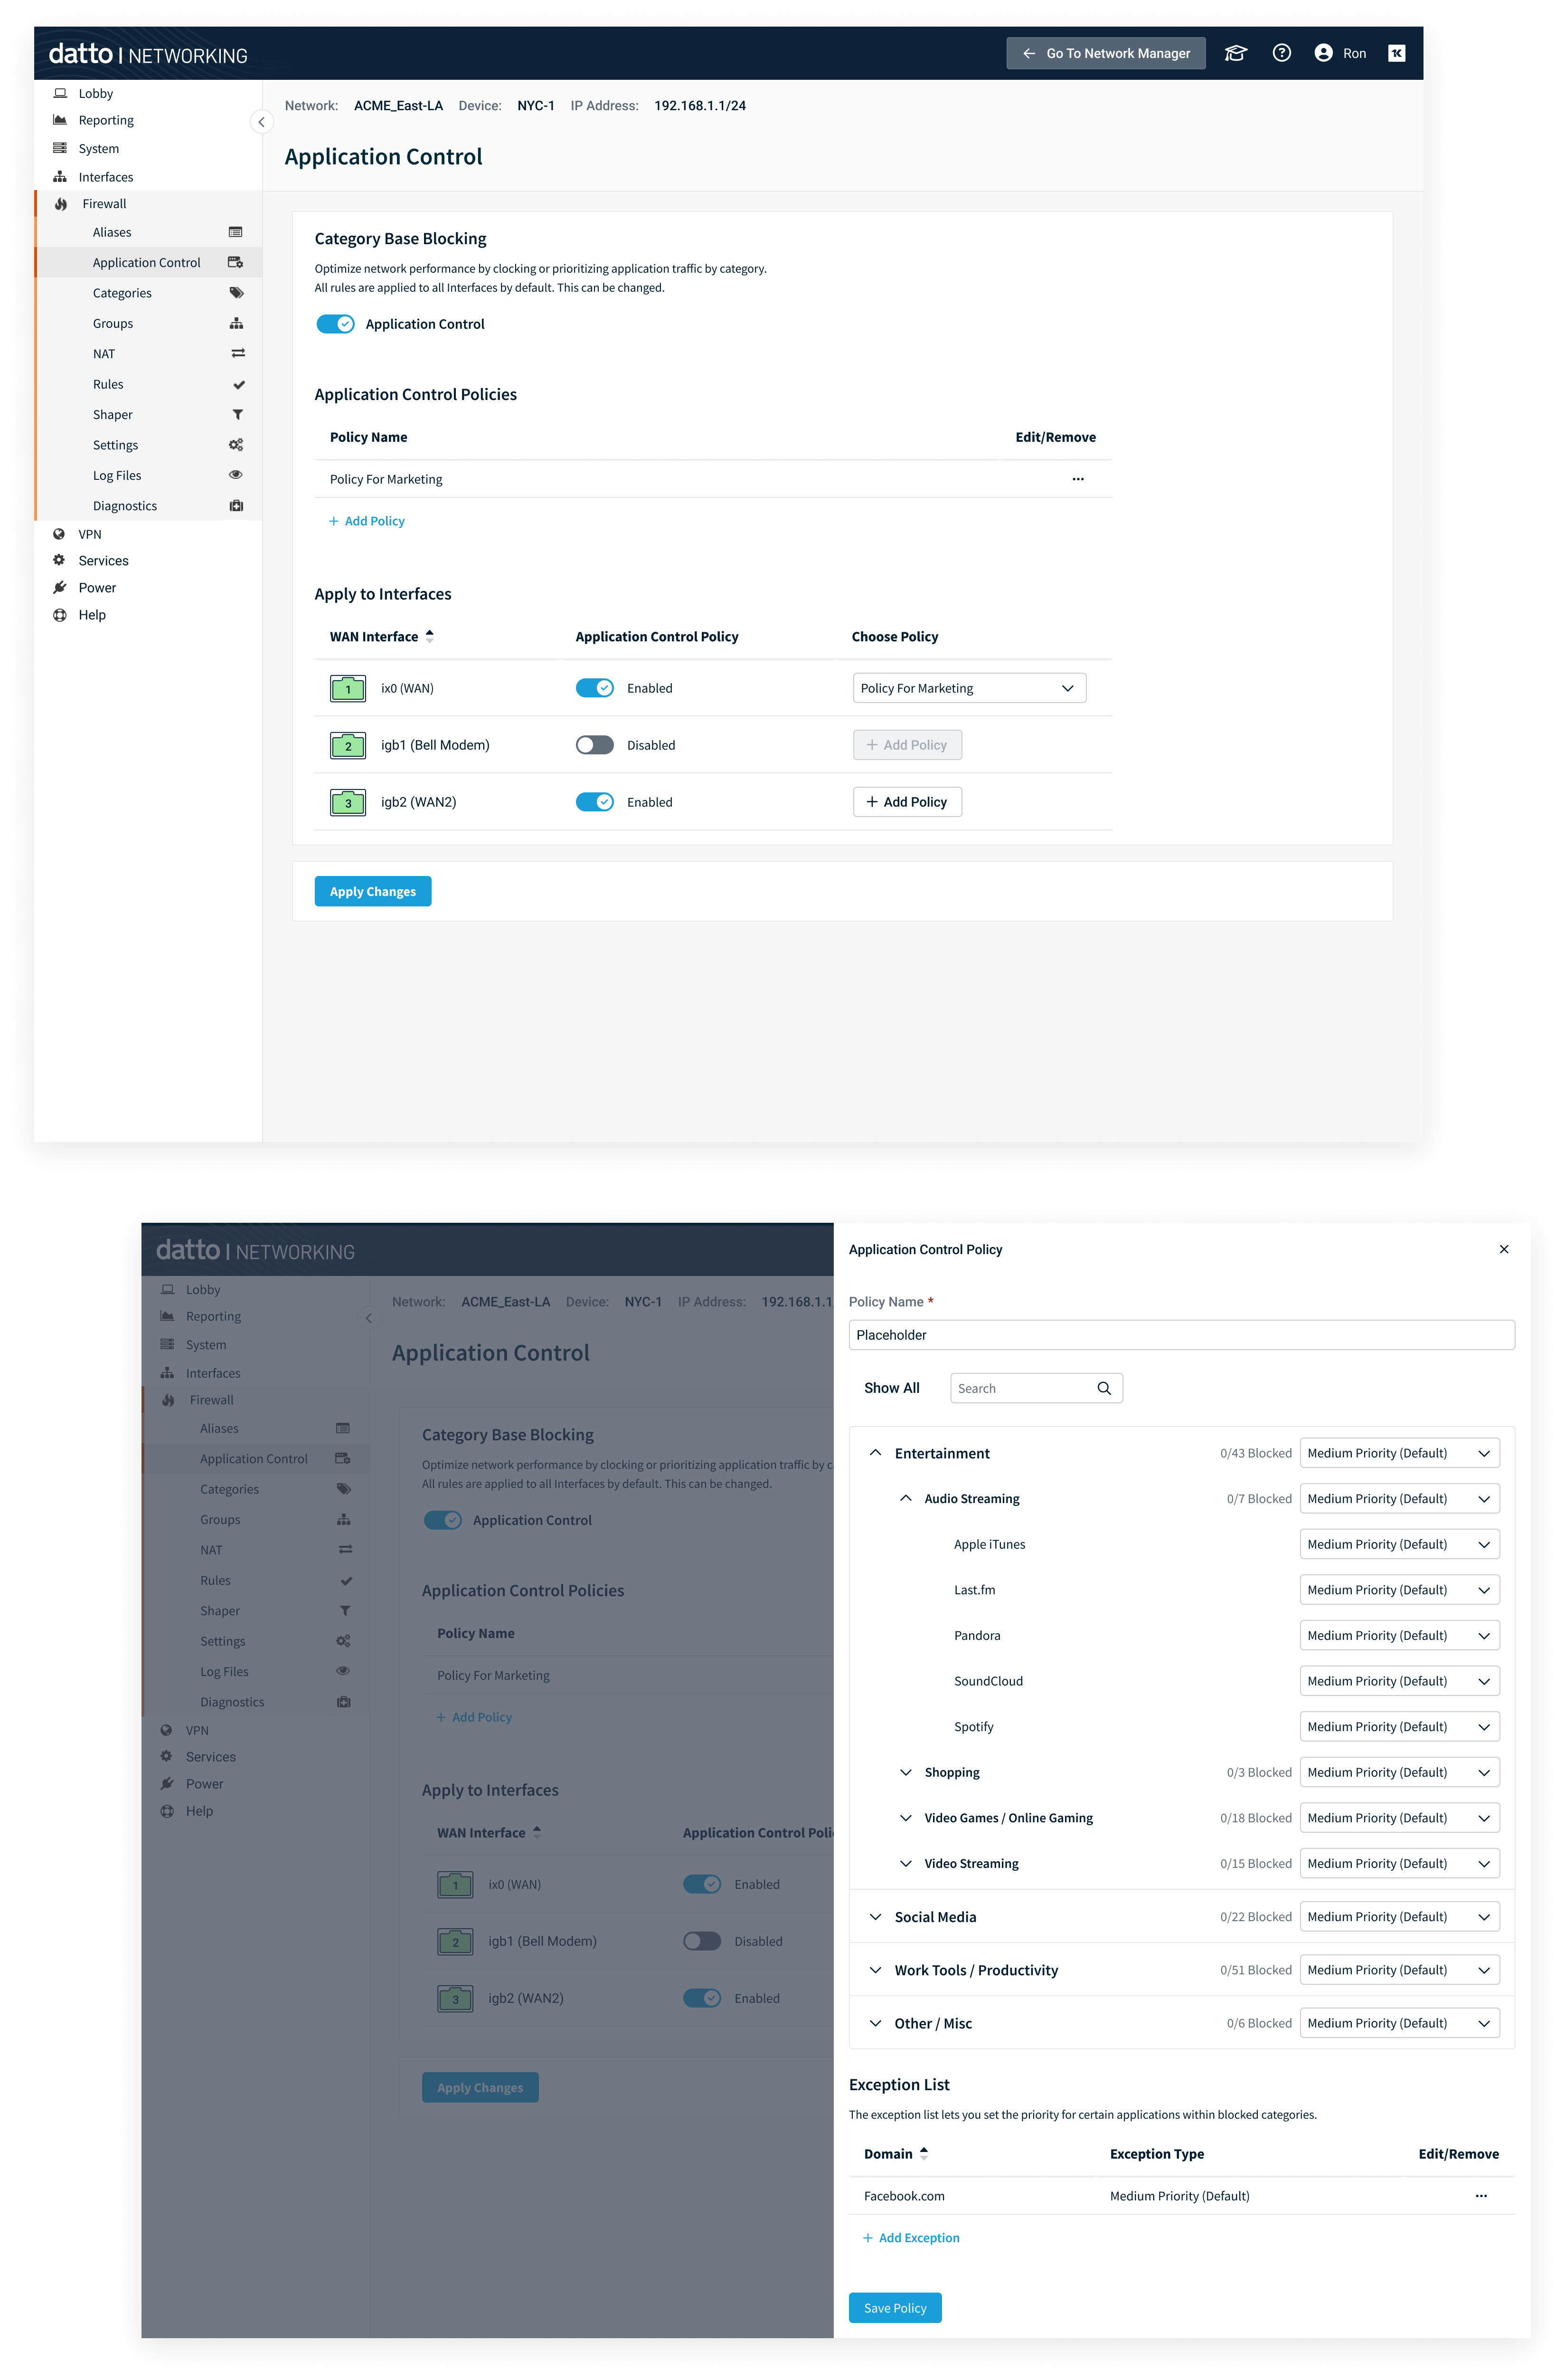Toggle the main Application Control switch
1565x2380 pixels.
click(x=335, y=324)
